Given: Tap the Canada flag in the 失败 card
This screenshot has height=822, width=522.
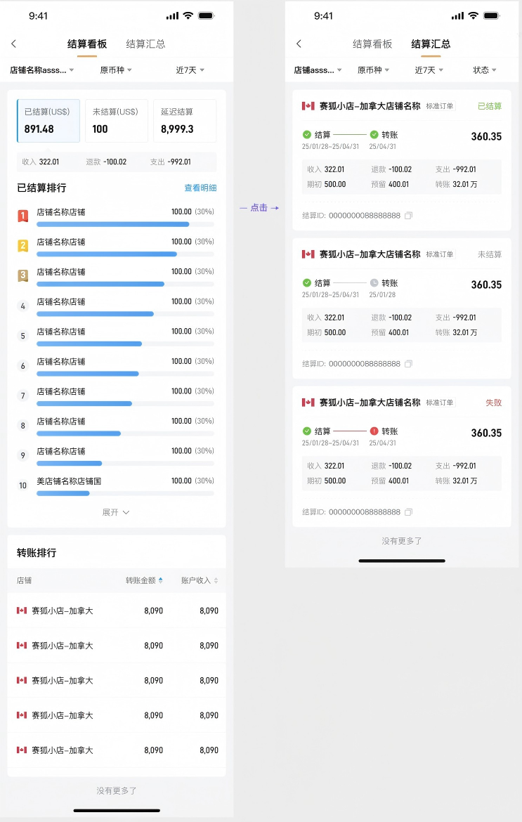Looking at the screenshot, I should pyautogui.click(x=308, y=403).
